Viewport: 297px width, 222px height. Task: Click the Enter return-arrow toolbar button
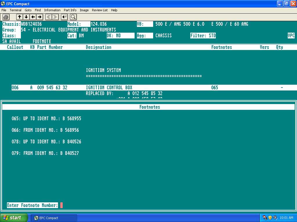click(64, 17)
